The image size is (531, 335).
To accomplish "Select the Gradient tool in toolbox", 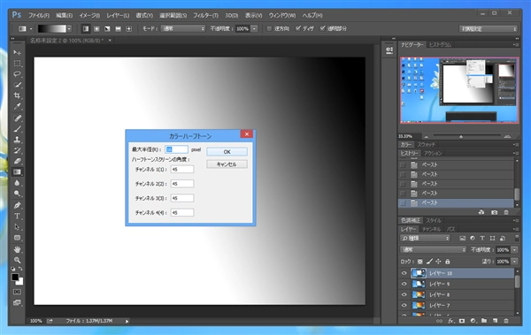I will point(17,172).
